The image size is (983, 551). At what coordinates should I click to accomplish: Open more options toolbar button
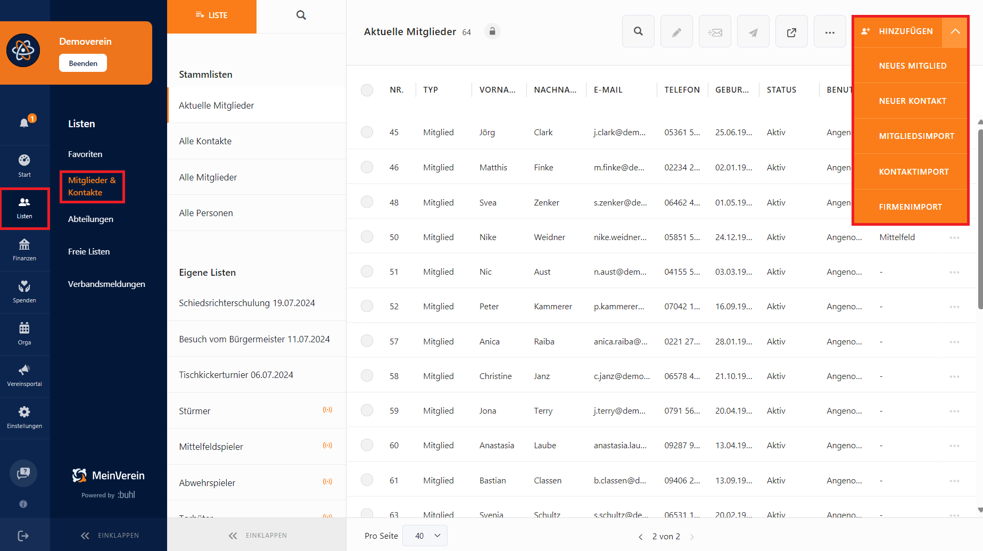click(830, 31)
